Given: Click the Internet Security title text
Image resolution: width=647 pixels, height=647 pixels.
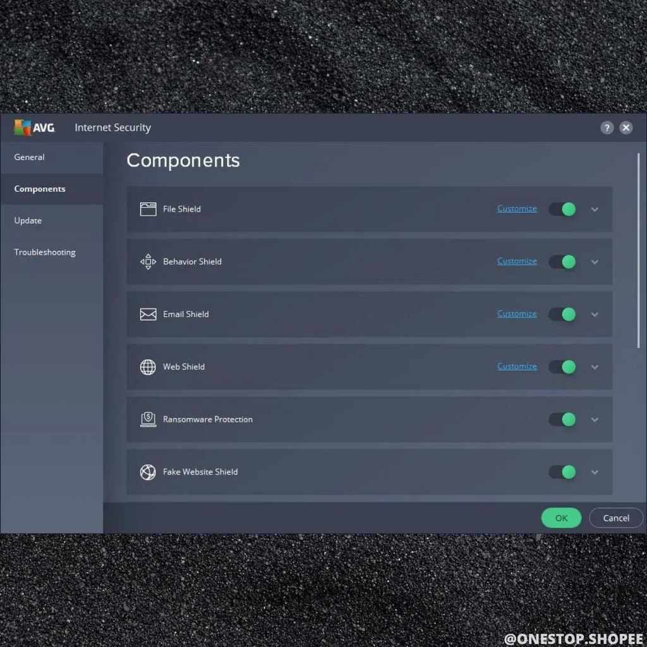Looking at the screenshot, I should click(112, 128).
